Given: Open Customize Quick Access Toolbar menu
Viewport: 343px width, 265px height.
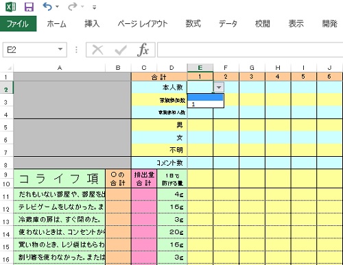Looking at the screenshot, I should [x=94, y=8].
